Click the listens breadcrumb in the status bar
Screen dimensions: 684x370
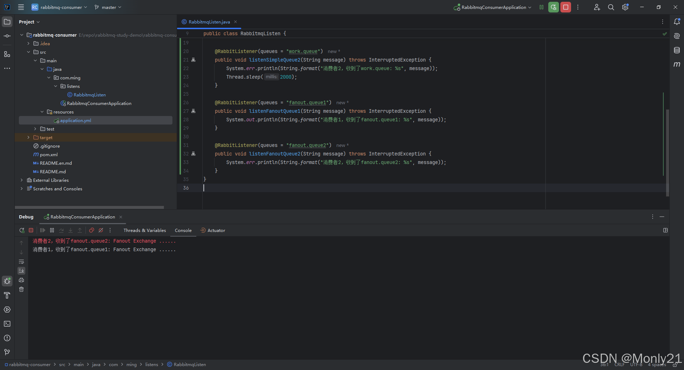pos(151,364)
